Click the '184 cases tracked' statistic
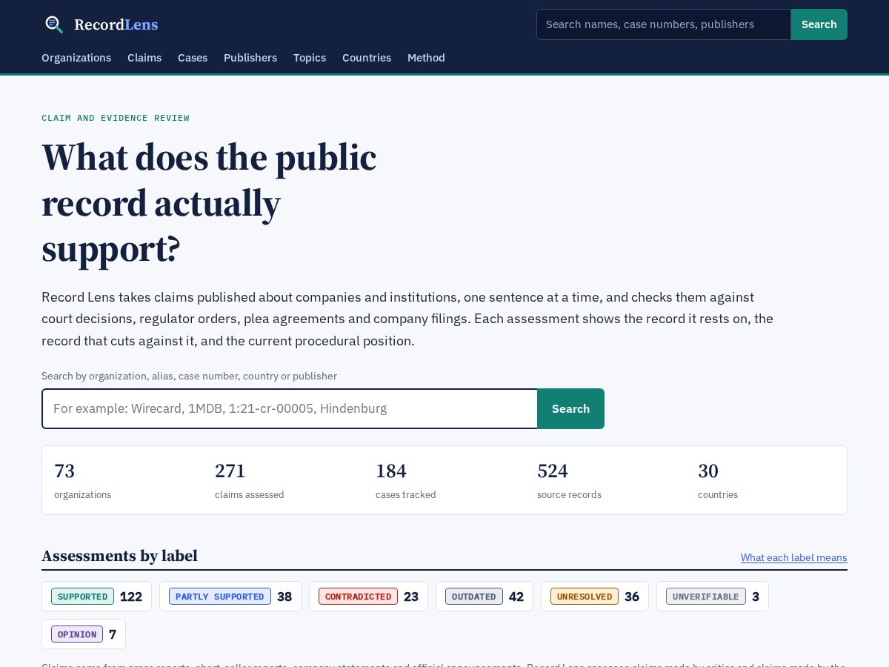889x667 pixels. (406, 480)
